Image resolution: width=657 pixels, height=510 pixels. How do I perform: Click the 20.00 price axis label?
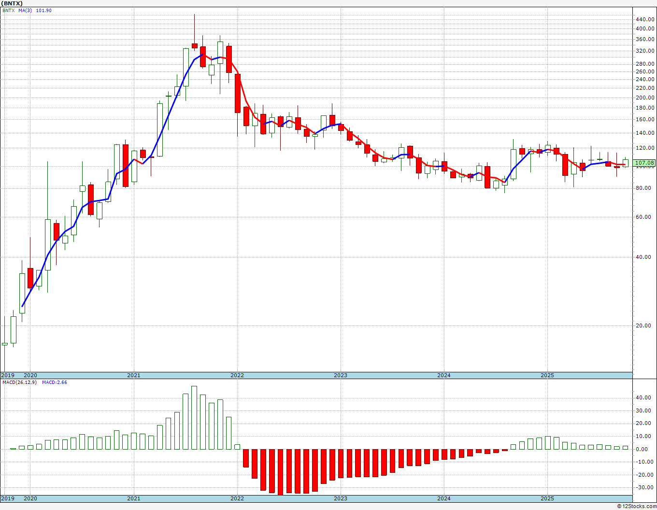click(x=647, y=326)
